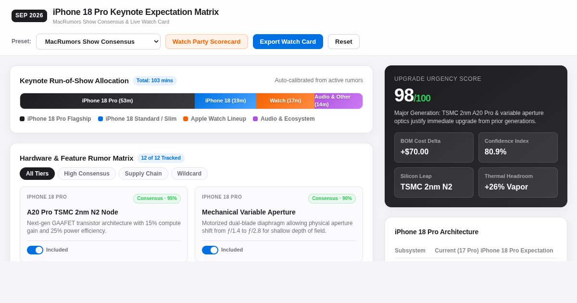577x303 pixels.
Task: Click the orange Apple Watch Lineup legend swatch
Action: tap(186, 119)
